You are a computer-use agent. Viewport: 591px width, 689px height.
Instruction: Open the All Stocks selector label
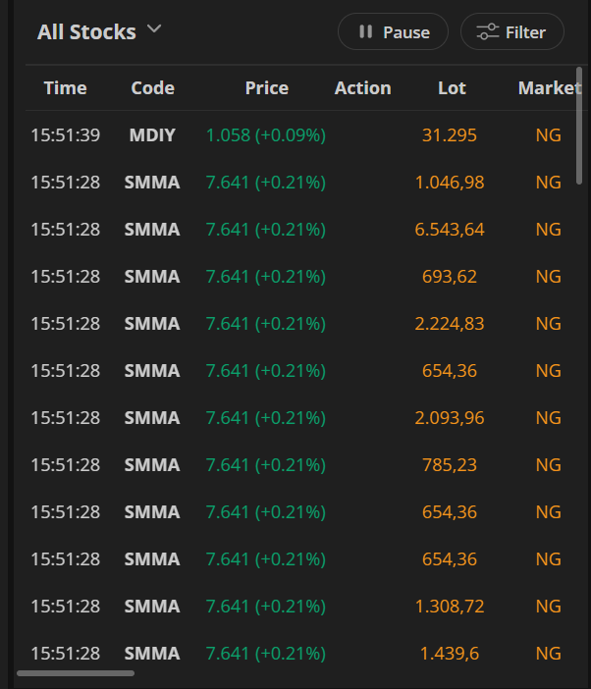(x=86, y=32)
